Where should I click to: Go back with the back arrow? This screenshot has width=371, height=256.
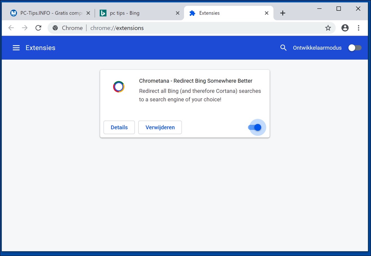pyautogui.click(x=11, y=28)
